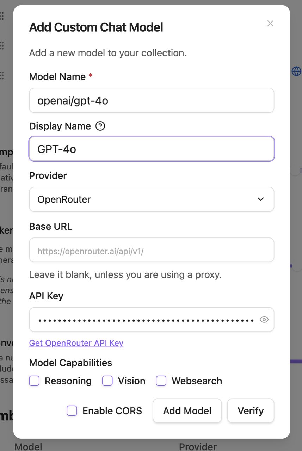Open the Get OpenRouter API Key link
The image size is (302, 451).
76,343
